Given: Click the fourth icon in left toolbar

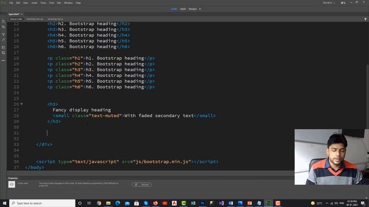Looking at the screenshot, I should [x=3, y=40].
